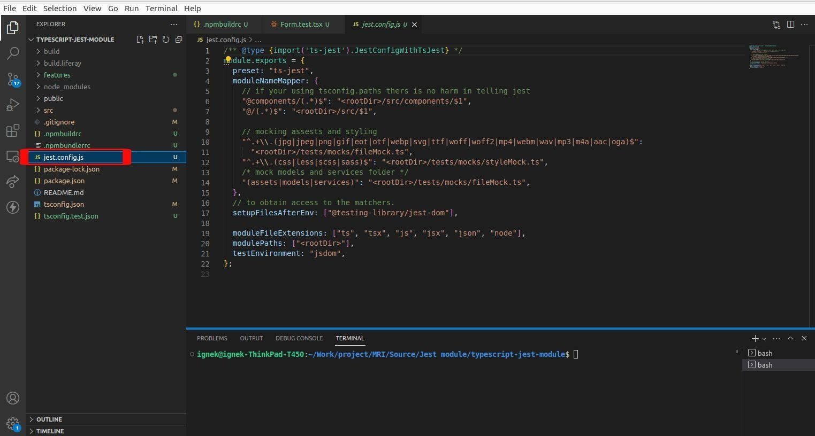Collapse all folders in explorer icon
This screenshot has width=815, height=436.
[179, 40]
